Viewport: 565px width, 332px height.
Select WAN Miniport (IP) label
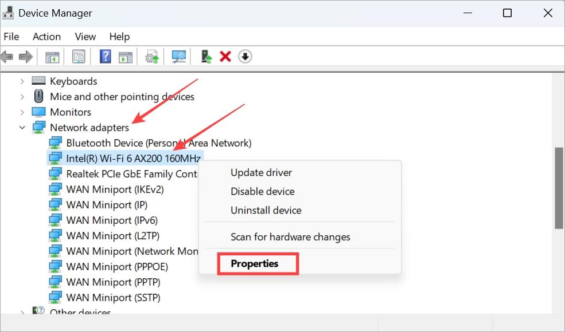point(107,205)
